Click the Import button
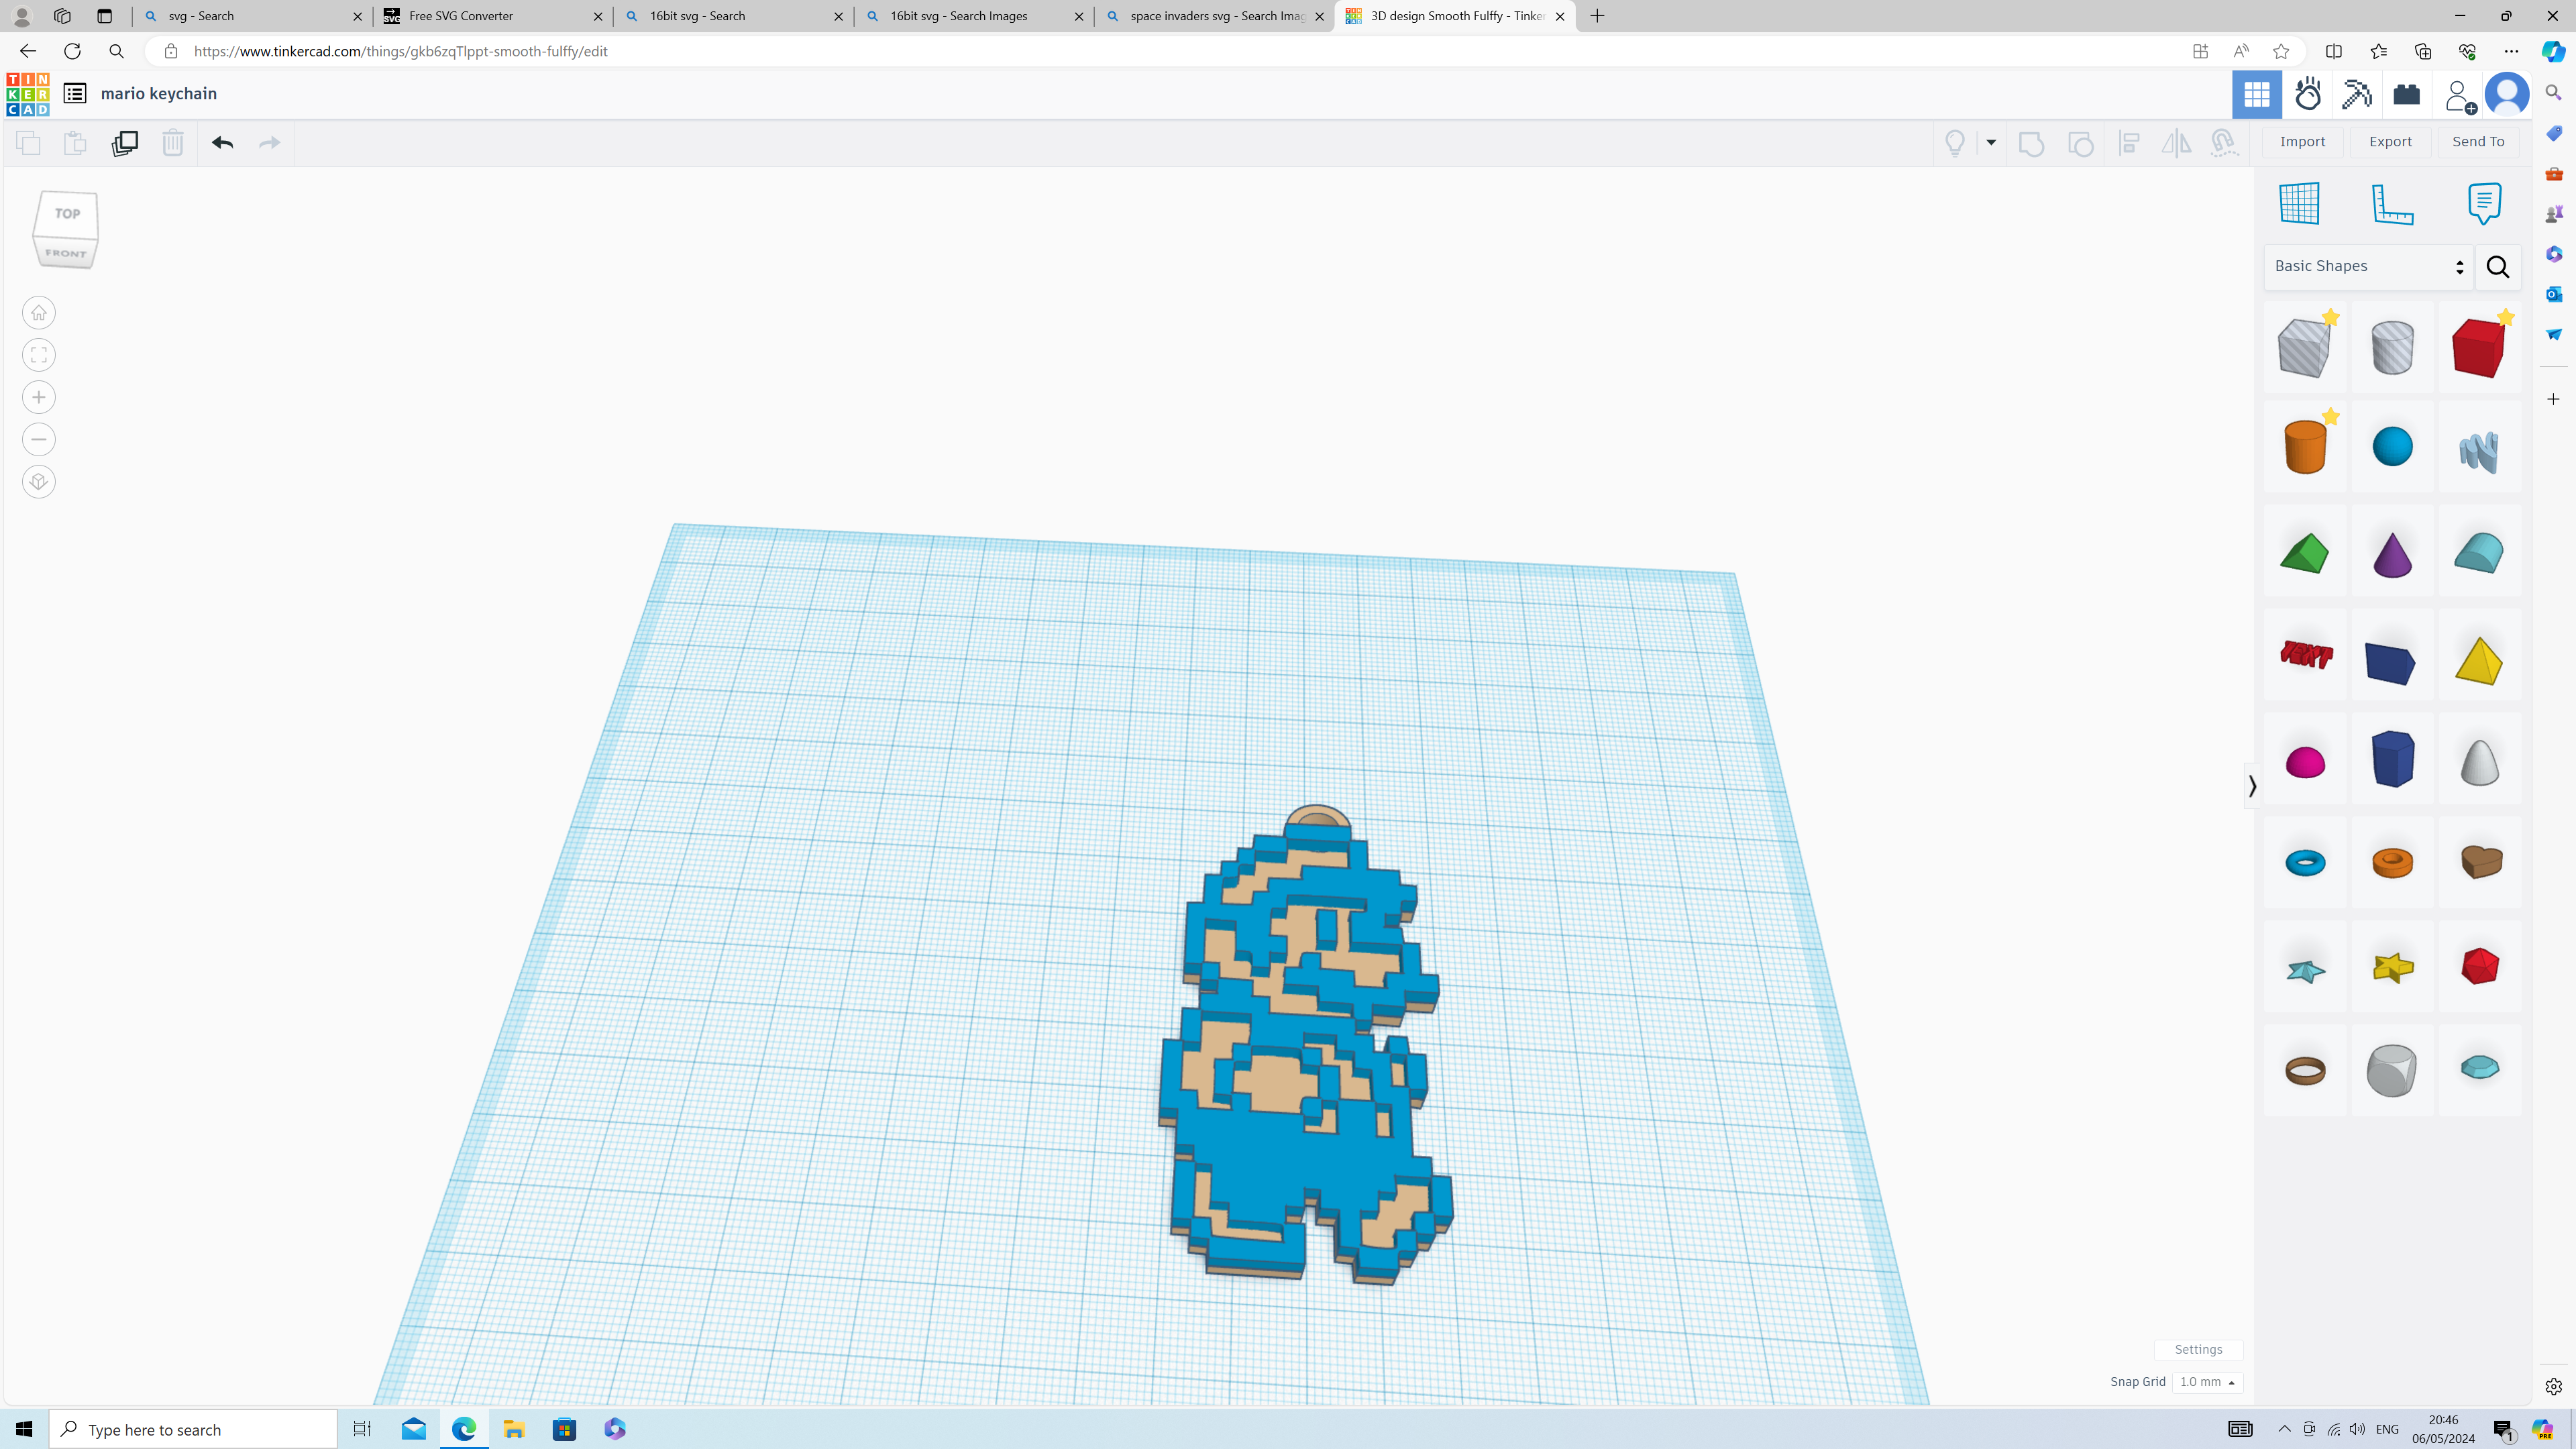 pyautogui.click(x=2302, y=141)
